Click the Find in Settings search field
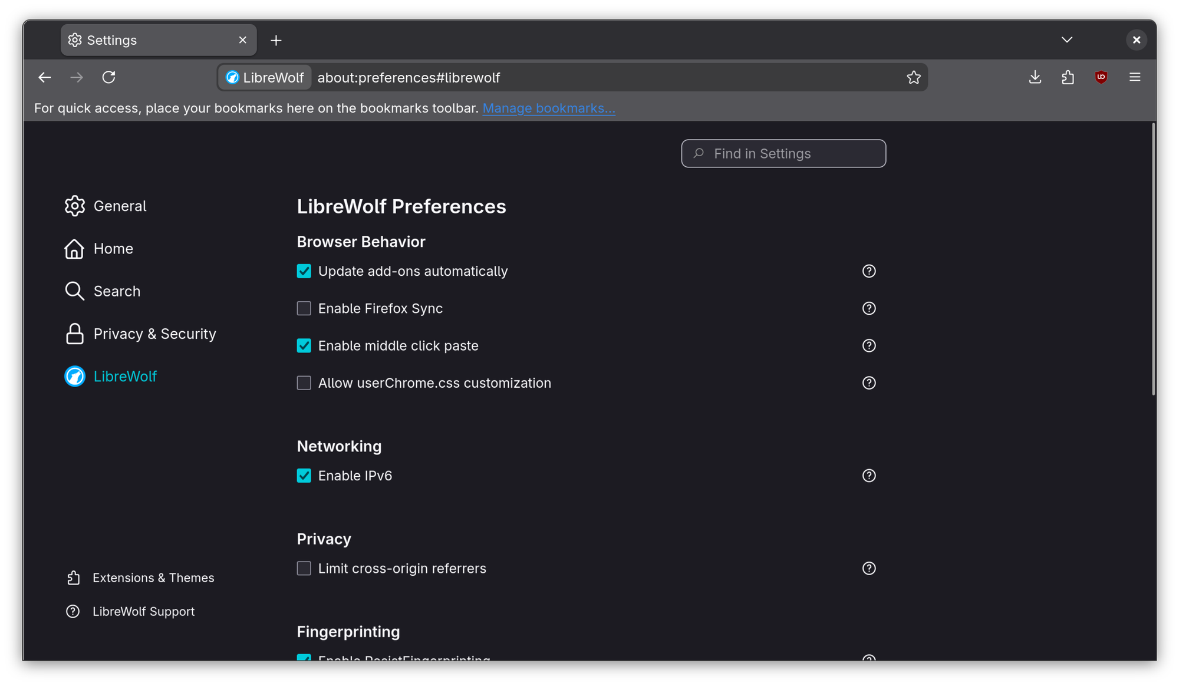The width and height of the screenshot is (1179, 686). click(783, 153)
